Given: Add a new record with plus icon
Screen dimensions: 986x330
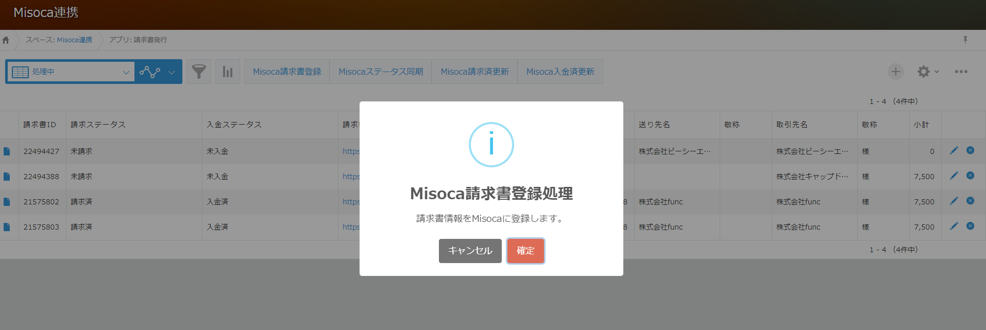Looking at the screenshot, I should (896, 72).
